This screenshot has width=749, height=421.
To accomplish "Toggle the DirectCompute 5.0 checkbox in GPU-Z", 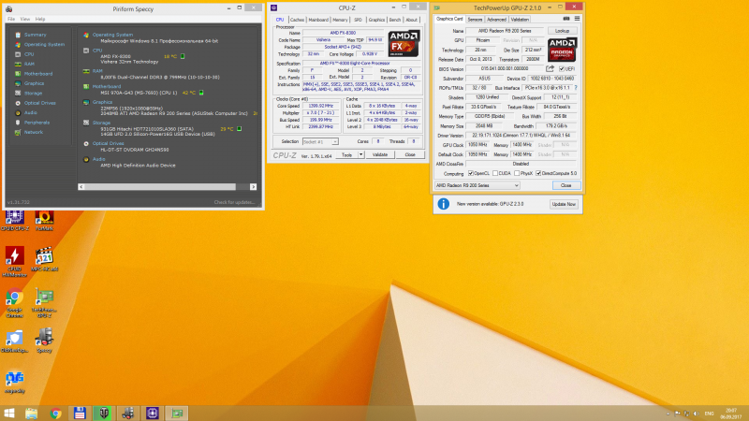I will click(538, 173).
